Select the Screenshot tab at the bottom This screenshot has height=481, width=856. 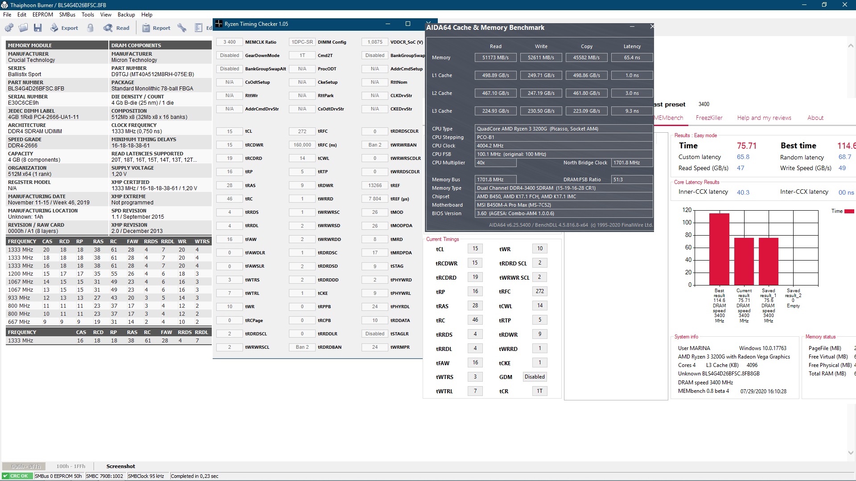click(x=120, y=466)
